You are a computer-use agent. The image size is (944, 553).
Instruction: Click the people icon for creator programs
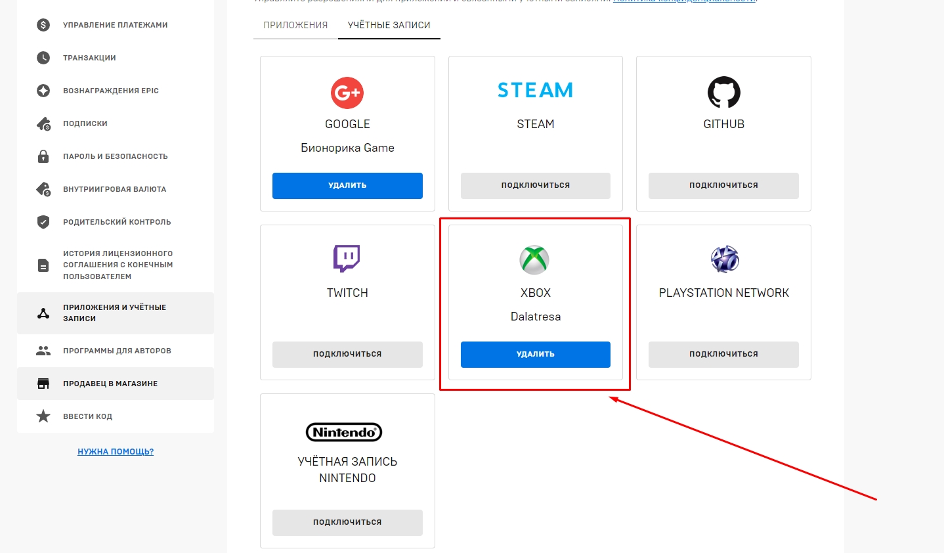(43, 351)
